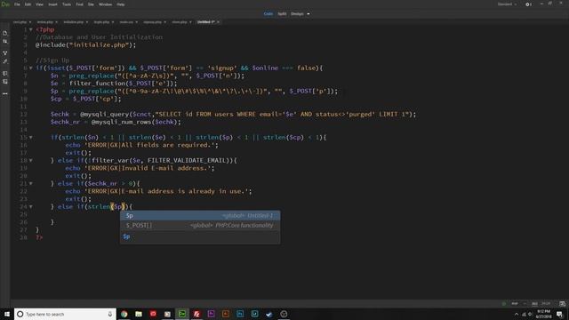Viewport: 569px width, 320px height.
Task: Click line number 12 in the gutter
Action: pos(24,115)
